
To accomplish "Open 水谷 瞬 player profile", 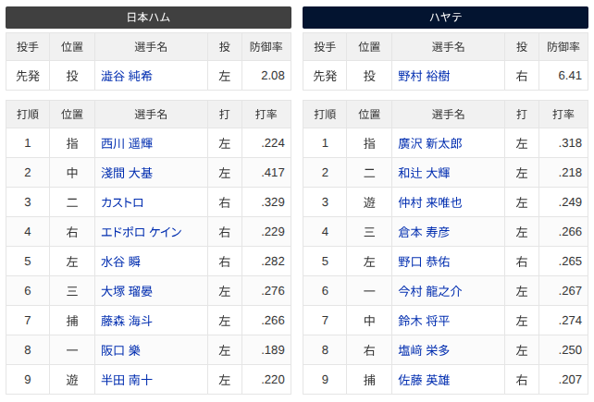I will pos(120,262).
